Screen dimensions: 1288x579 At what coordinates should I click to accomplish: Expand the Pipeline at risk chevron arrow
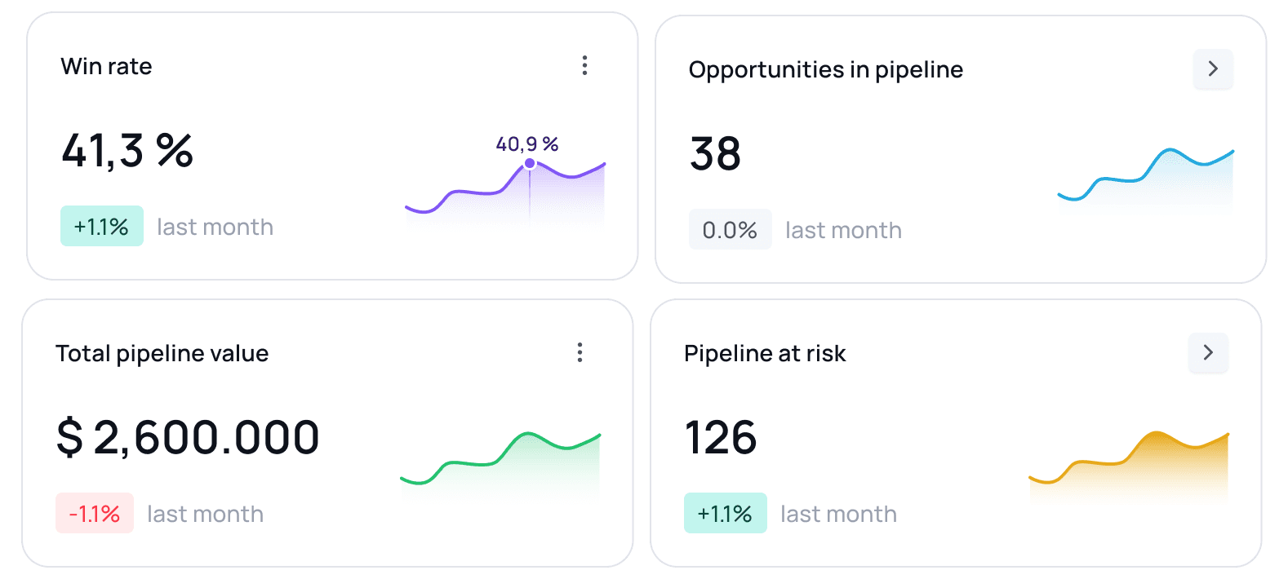(x=1208, y=352)
